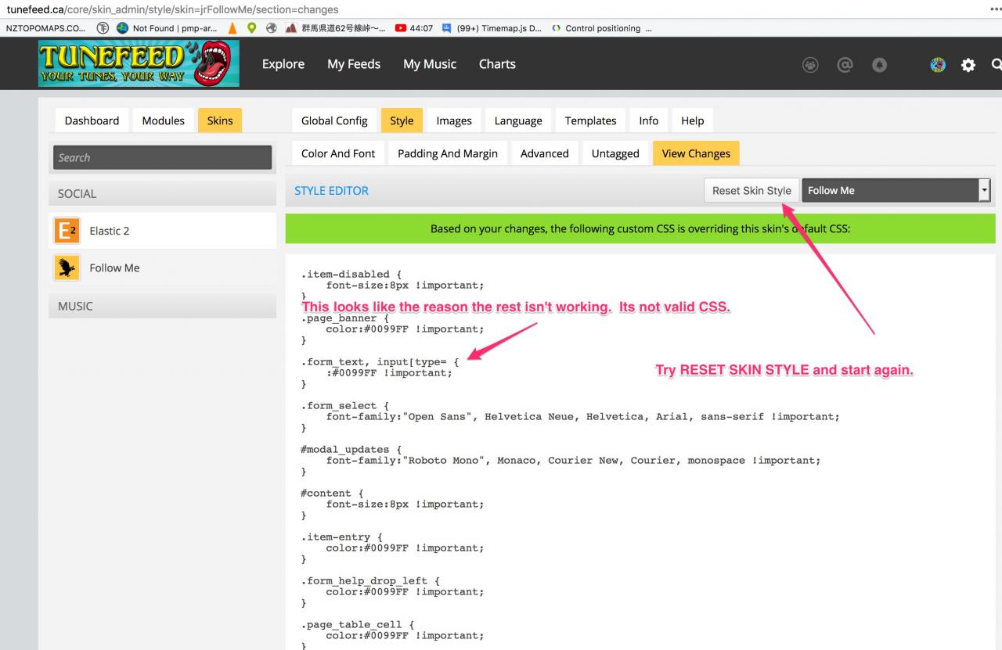Open YouTube 44:07 bookmark
Viewport: 1002px width, 650px height.
point(414,28)
